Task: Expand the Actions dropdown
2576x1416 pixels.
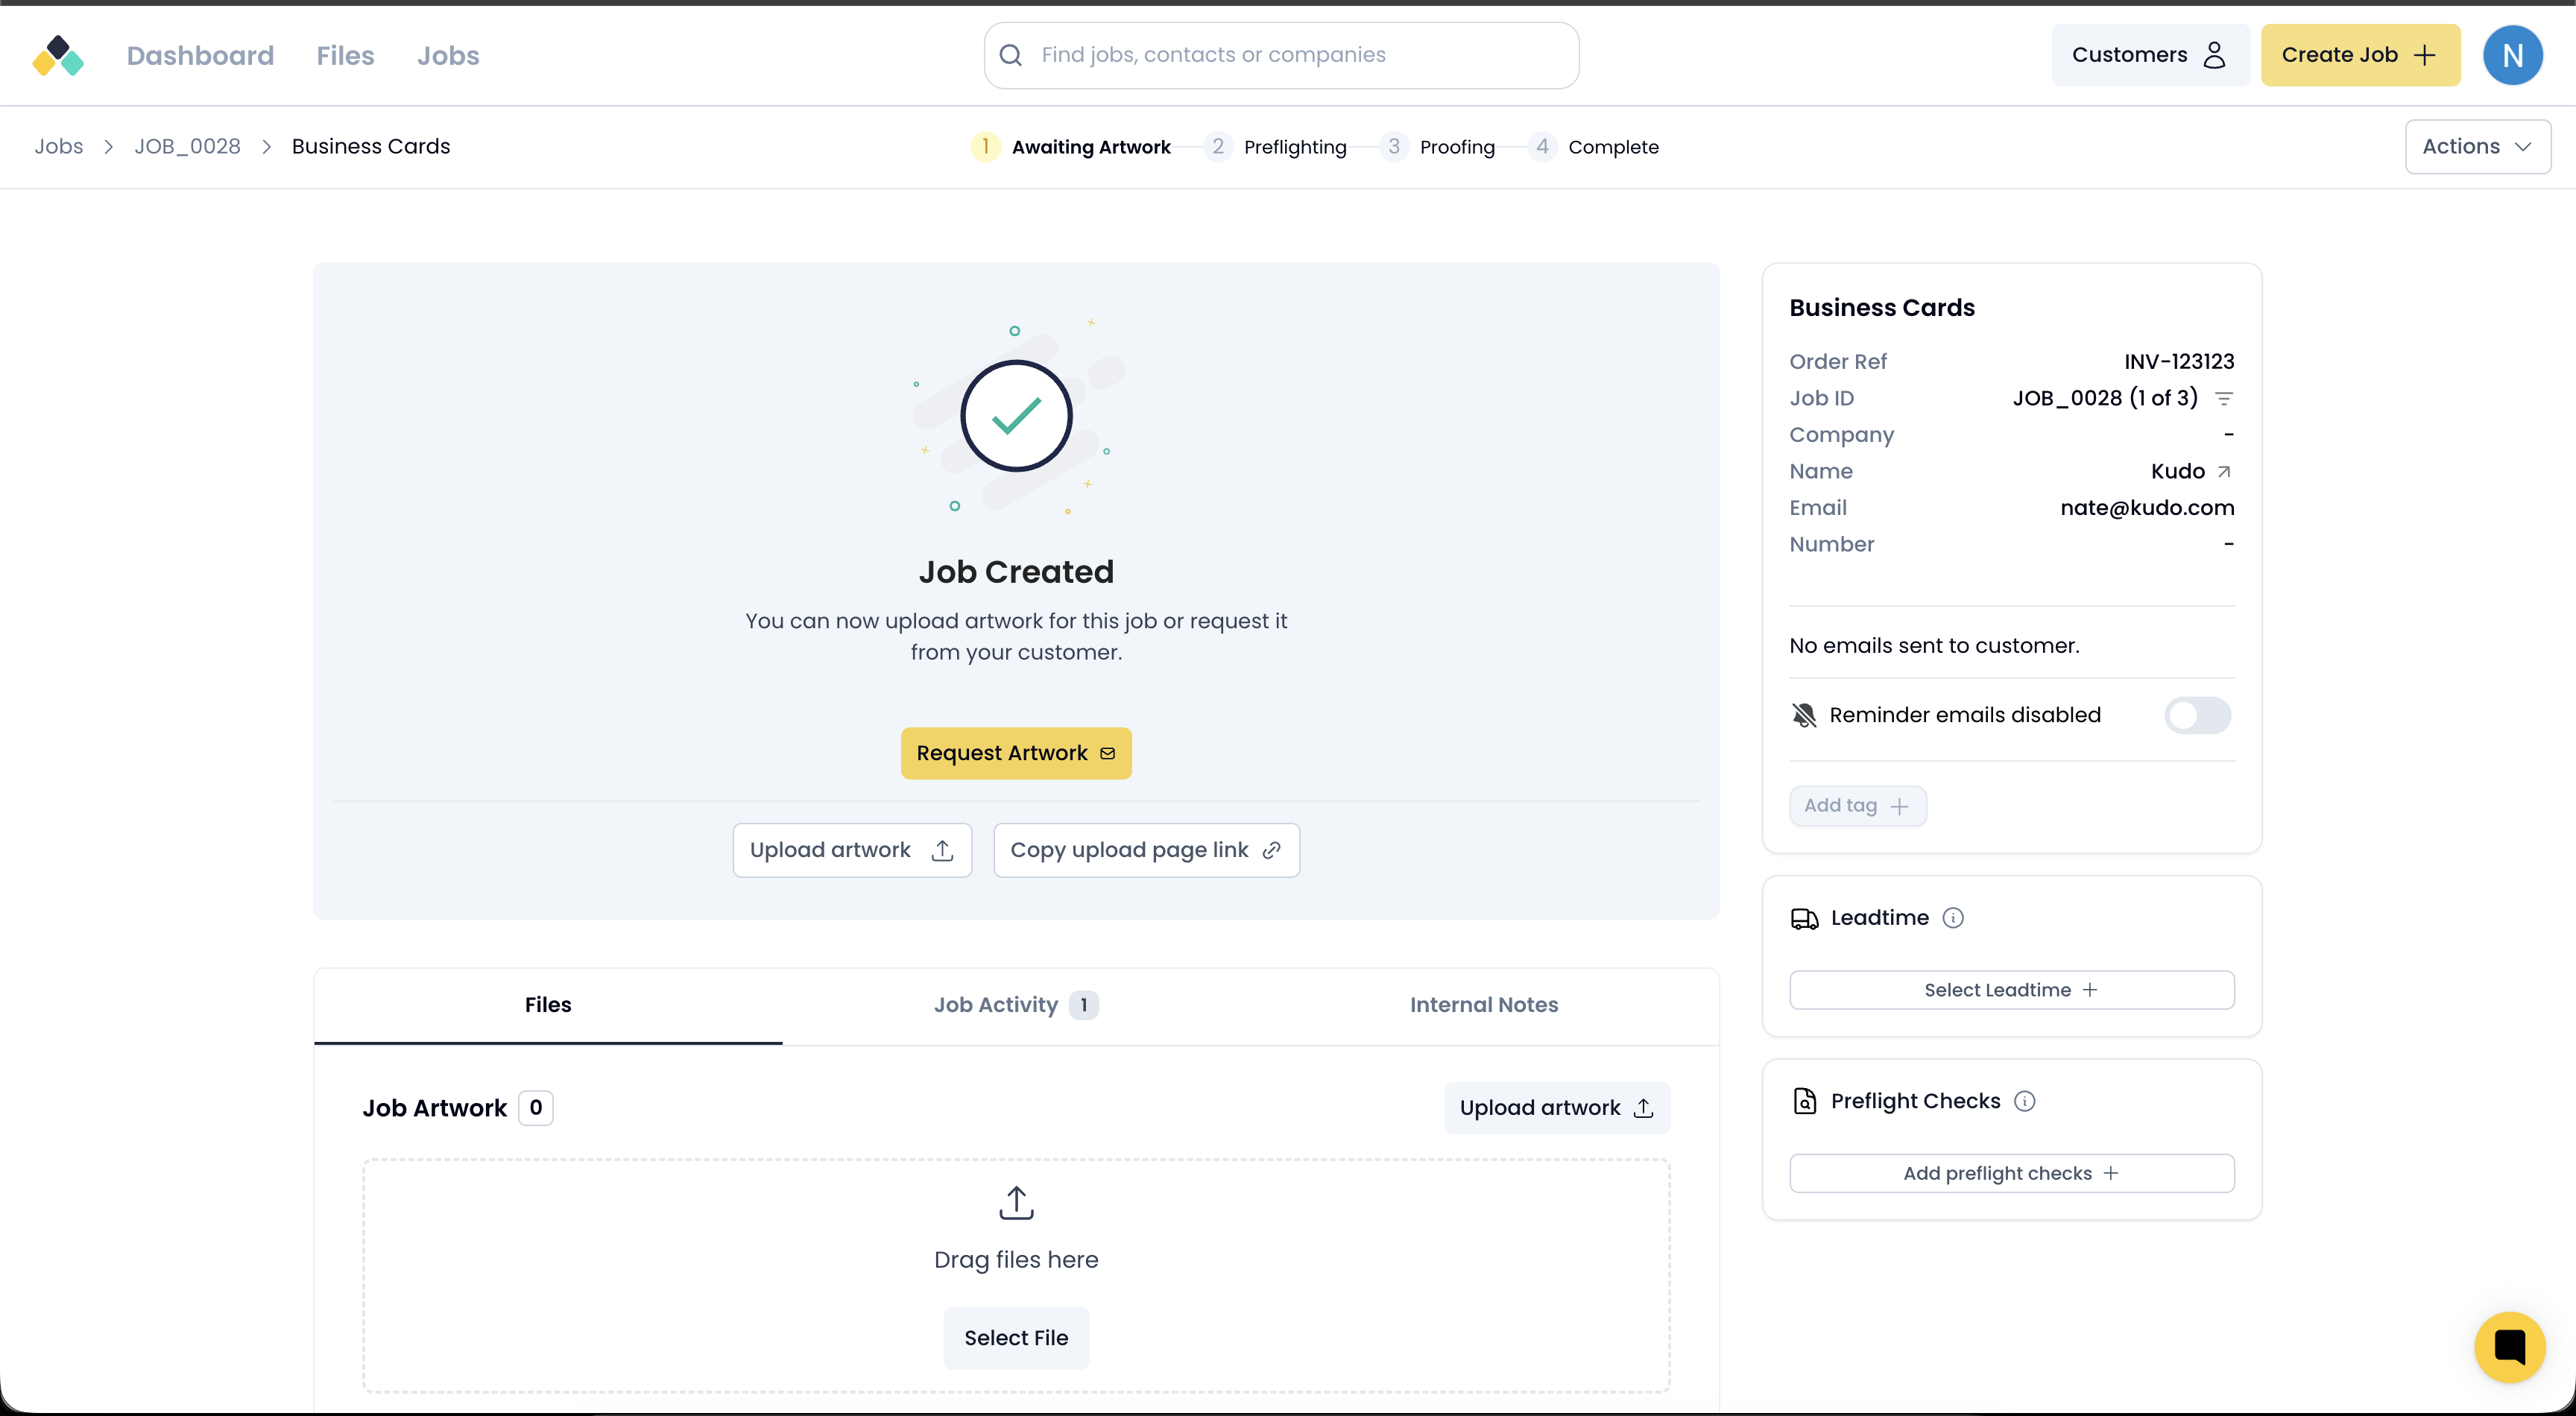Action: 2477,147
